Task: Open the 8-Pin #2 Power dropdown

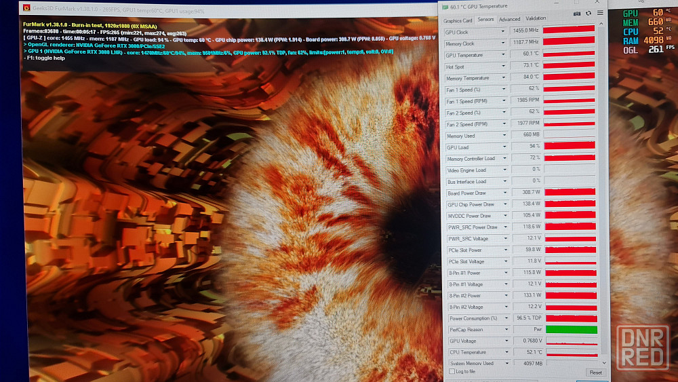Action: pos(506,295)
